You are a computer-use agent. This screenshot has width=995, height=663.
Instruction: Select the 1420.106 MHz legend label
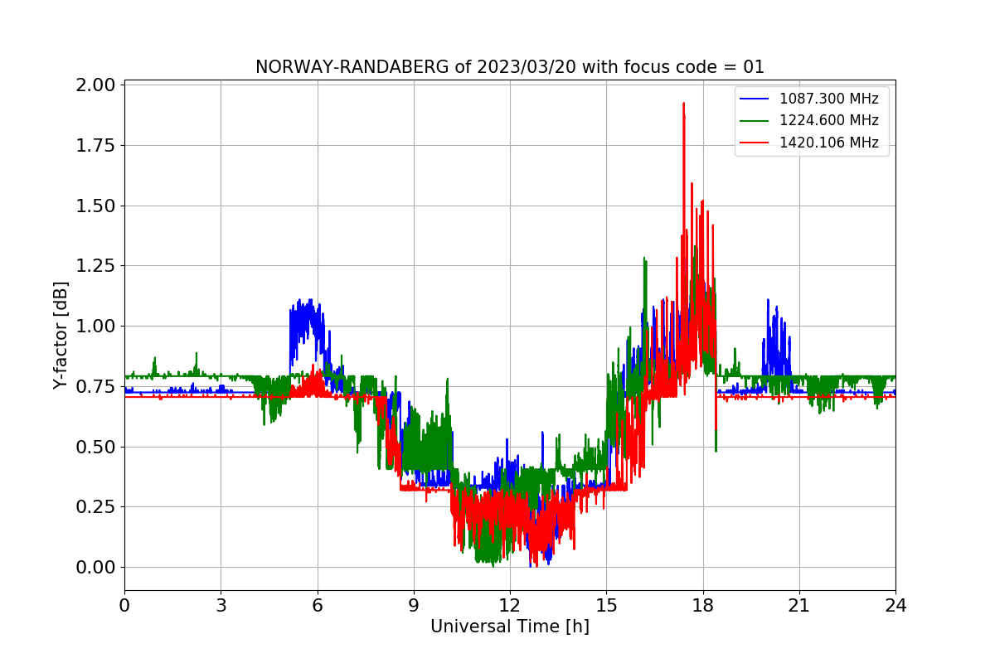coord(828,143)
